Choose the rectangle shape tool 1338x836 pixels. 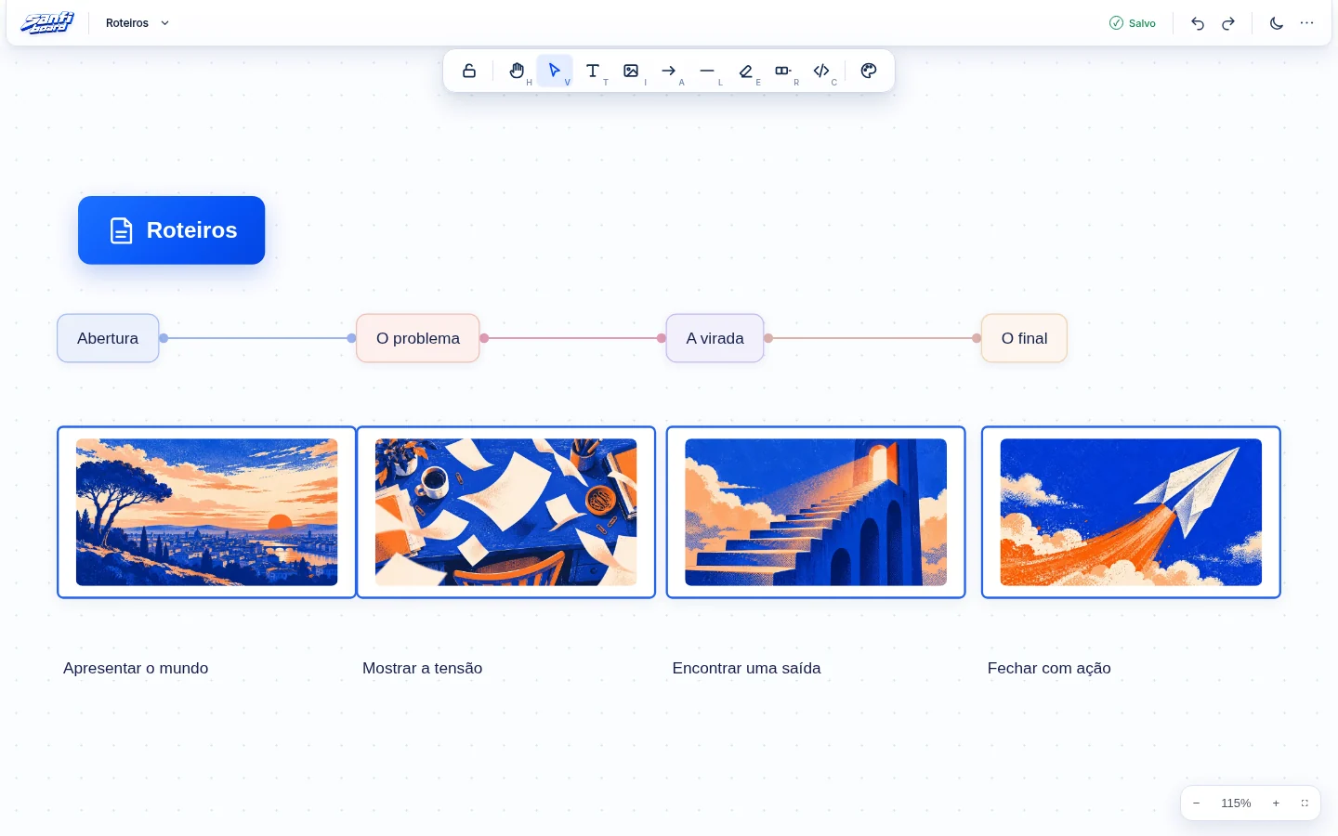(x=783, y=71)
